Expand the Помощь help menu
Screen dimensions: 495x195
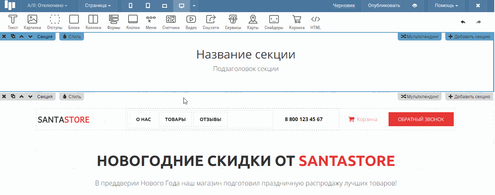pos(446,6)
